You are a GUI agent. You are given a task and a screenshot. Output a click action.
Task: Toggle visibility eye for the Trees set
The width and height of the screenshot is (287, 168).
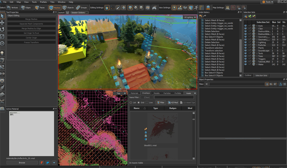point(246,56)
